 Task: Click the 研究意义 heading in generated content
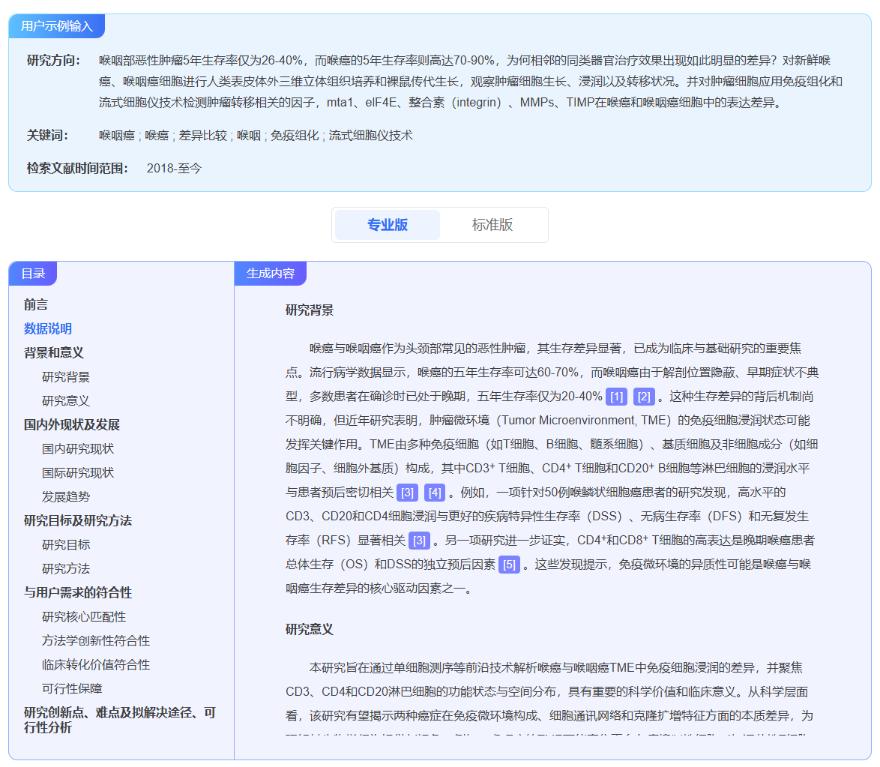[x=310, y=630]
